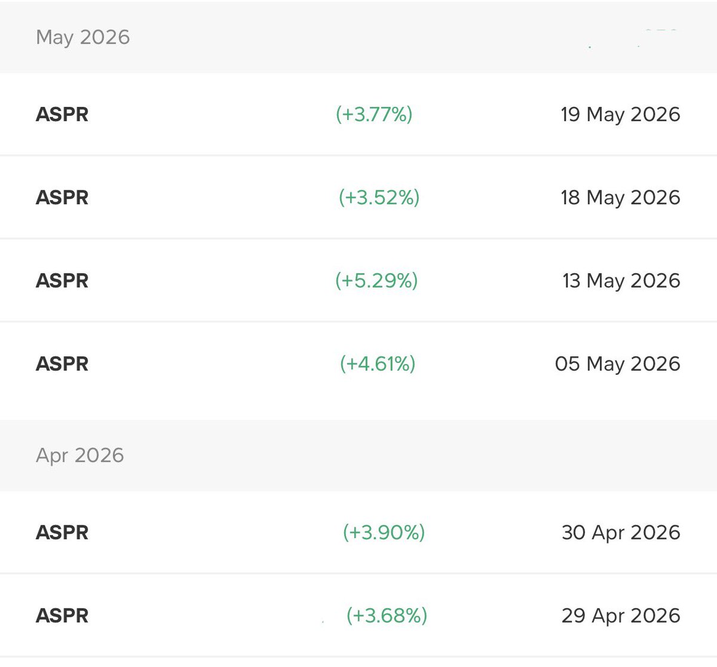Click the +3.90% percentage label
This screenshot has width=717, height=667.
coord(384,532)
